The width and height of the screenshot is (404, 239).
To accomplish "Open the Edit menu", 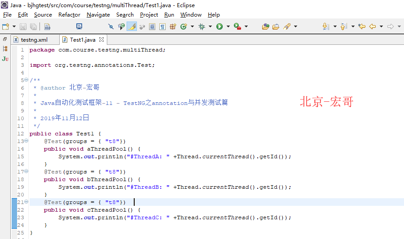I will pyautogui.click(x=23, y=15).
